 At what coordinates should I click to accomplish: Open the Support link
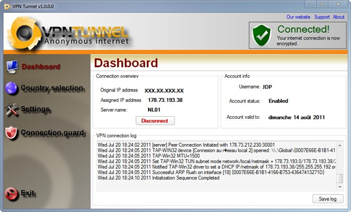tap(322, 17)
